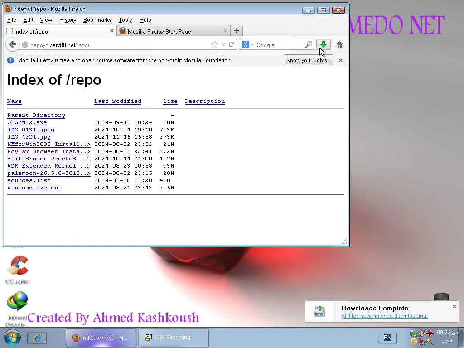
Task: Switch to 23% Extracting taskbar window
Action: click(174, 338)
